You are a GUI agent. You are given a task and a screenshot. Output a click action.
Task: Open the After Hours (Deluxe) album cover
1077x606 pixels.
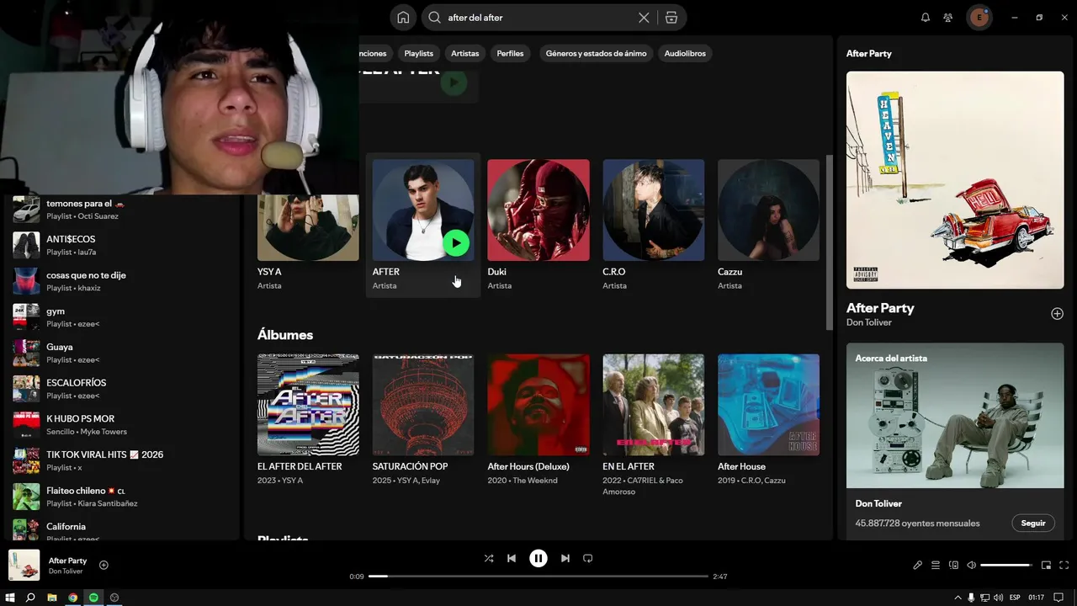[x=538, y=405]
